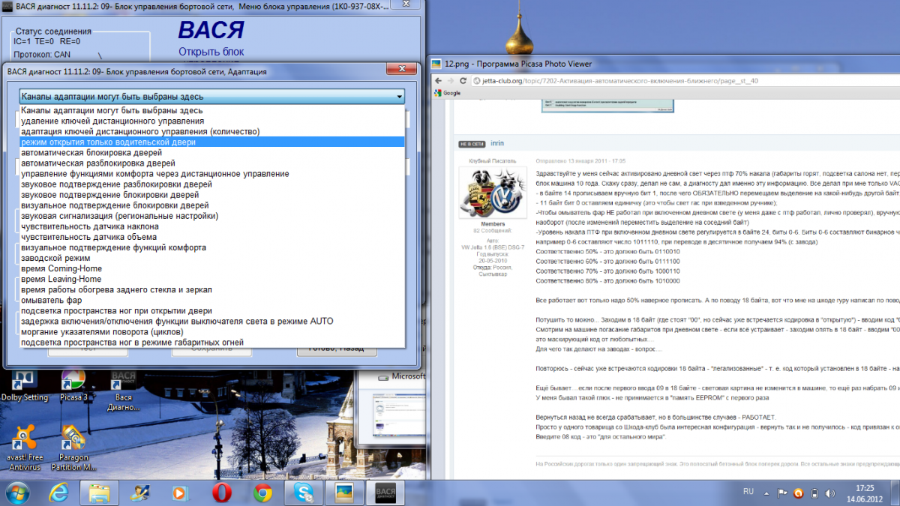Click the Porsche and VW avatar image
Image resolution: width=900 pixels, height=506 pixels.
click(493, 193)
